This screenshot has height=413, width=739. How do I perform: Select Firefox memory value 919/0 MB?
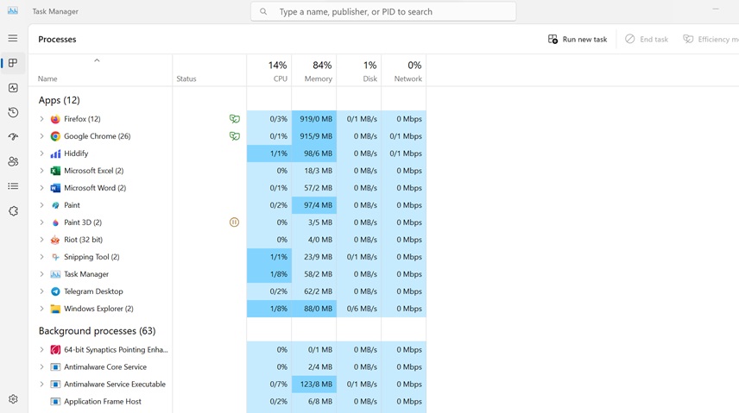tap(314, 119)
